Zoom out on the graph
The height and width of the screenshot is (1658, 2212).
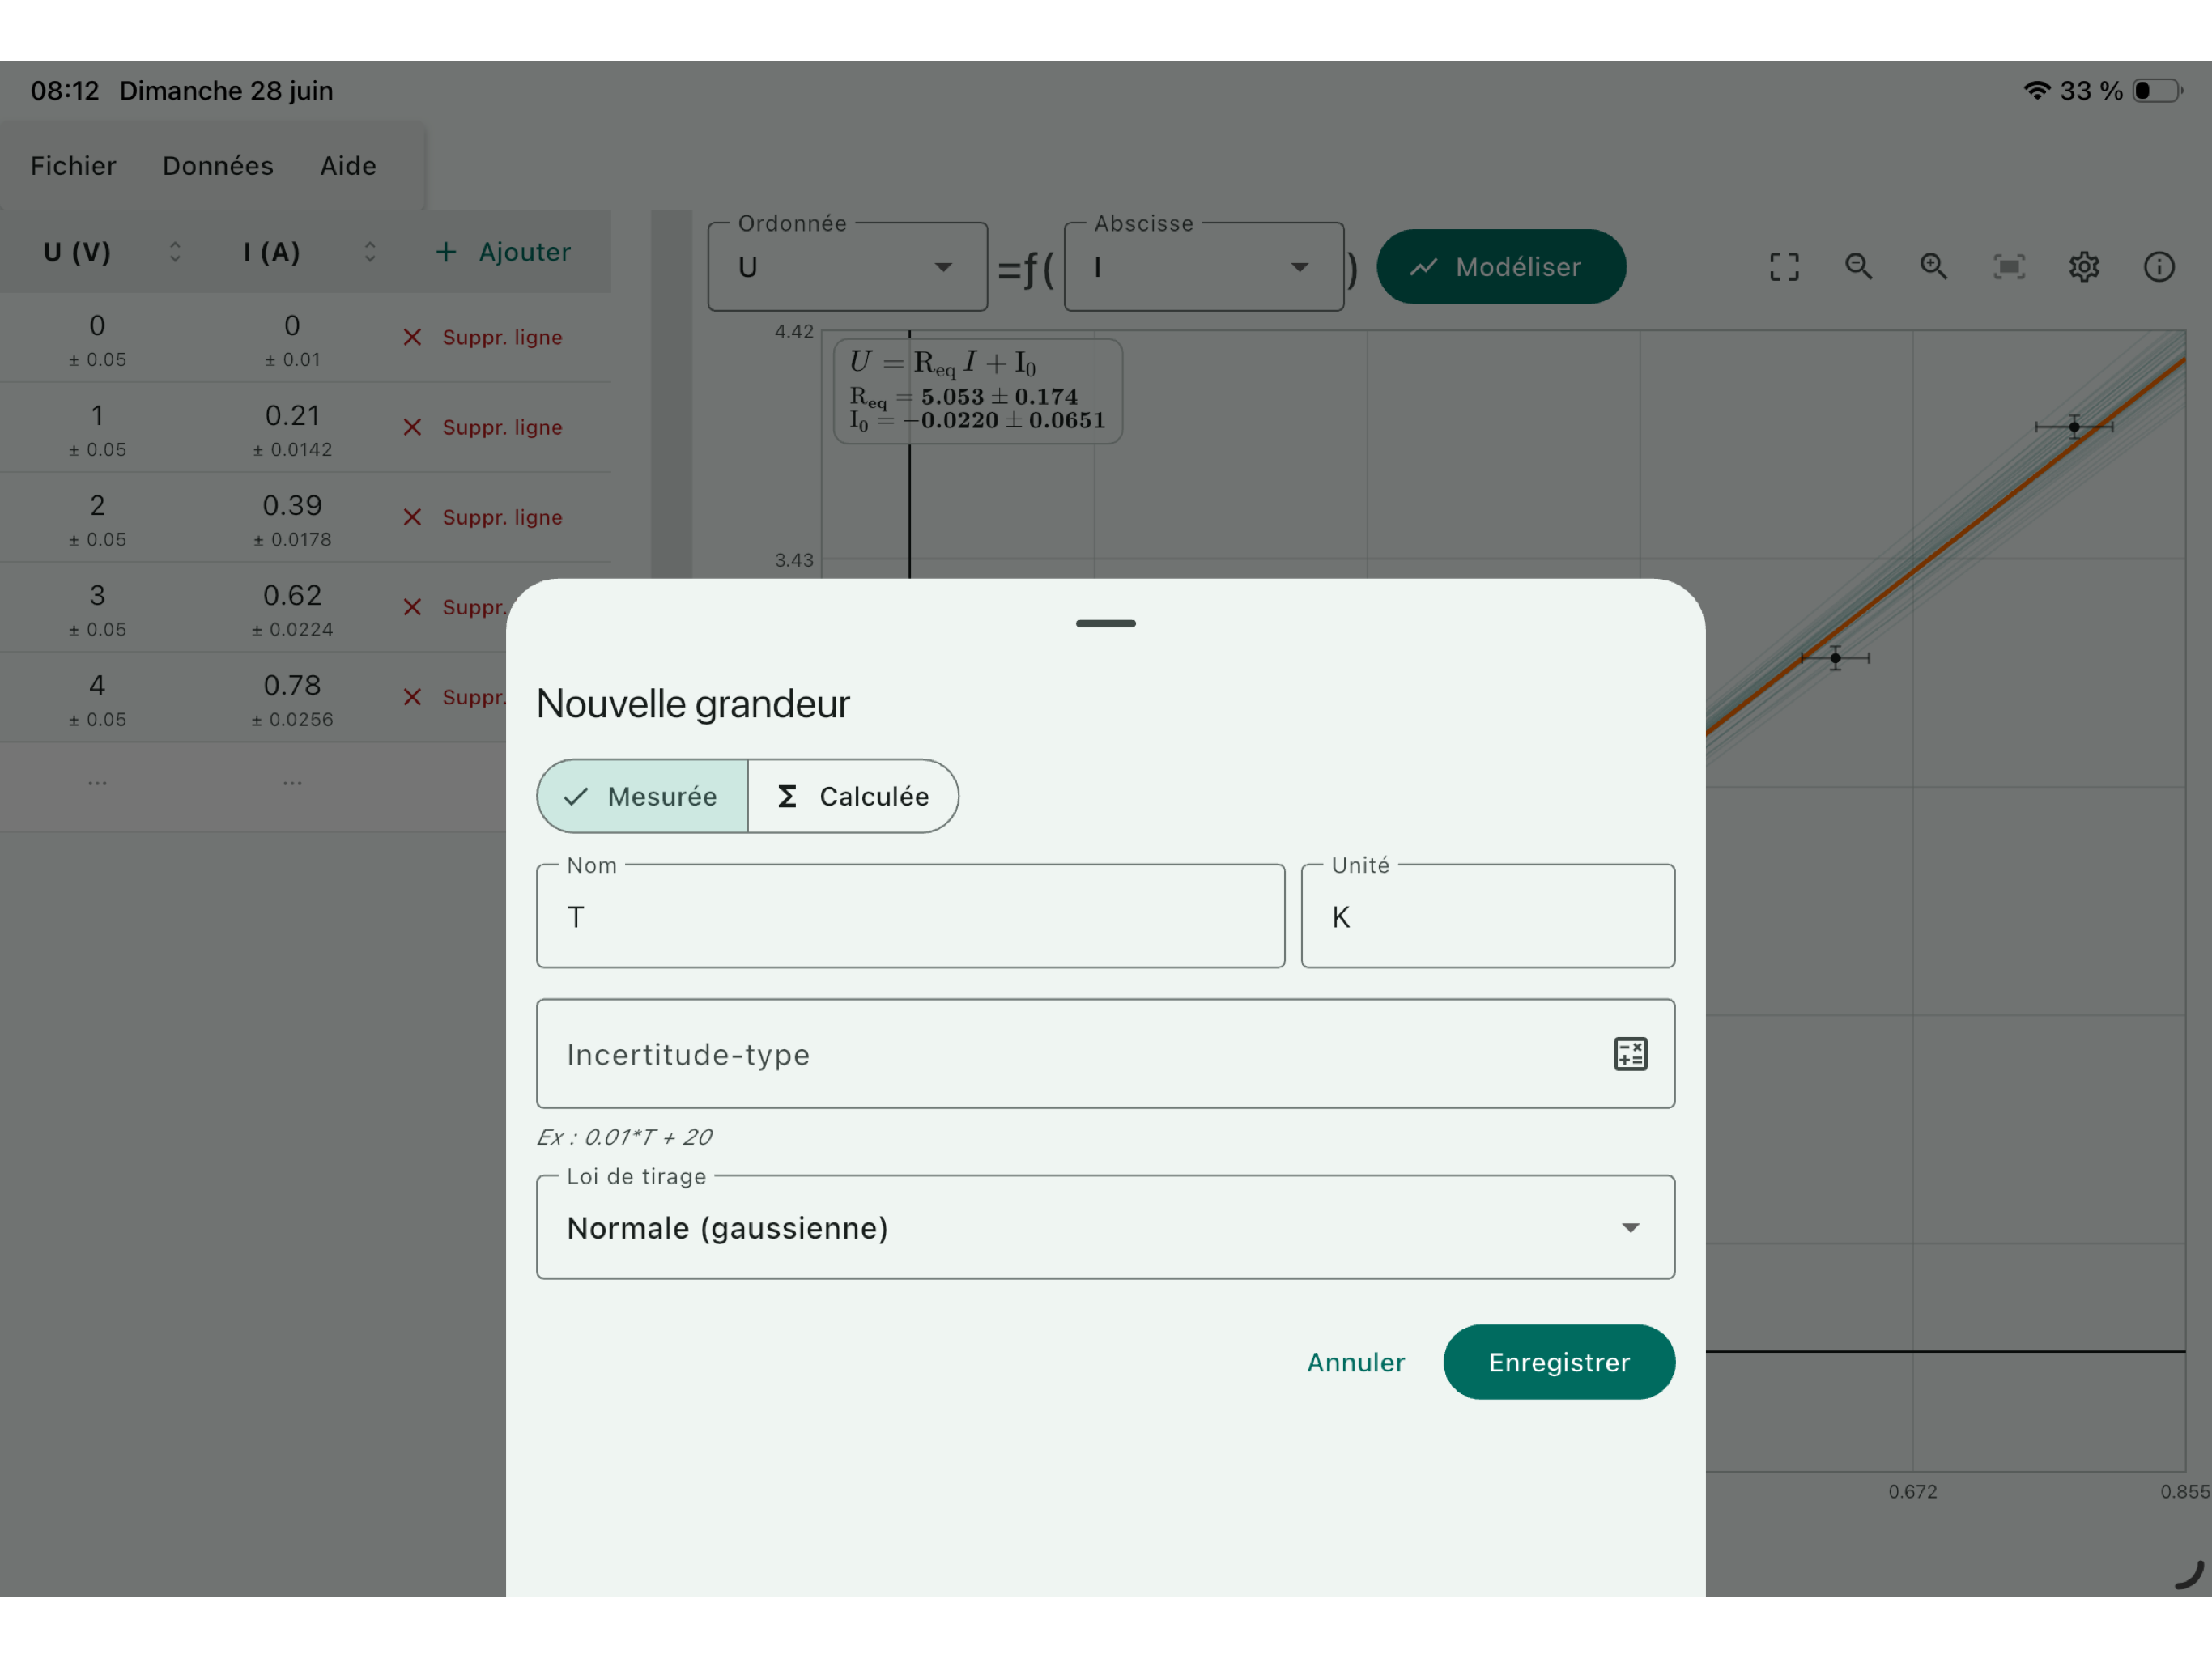click(1859, 267)
